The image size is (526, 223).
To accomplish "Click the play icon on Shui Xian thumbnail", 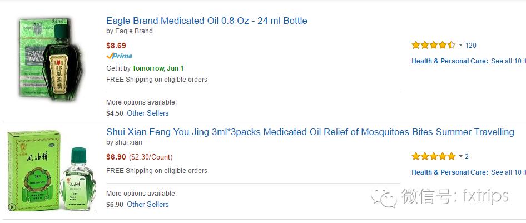I will (12, 207).
